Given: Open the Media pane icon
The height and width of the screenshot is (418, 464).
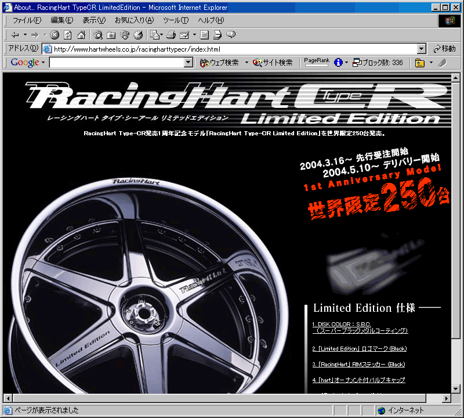Looking at the screenshot, I should point(125,35).
